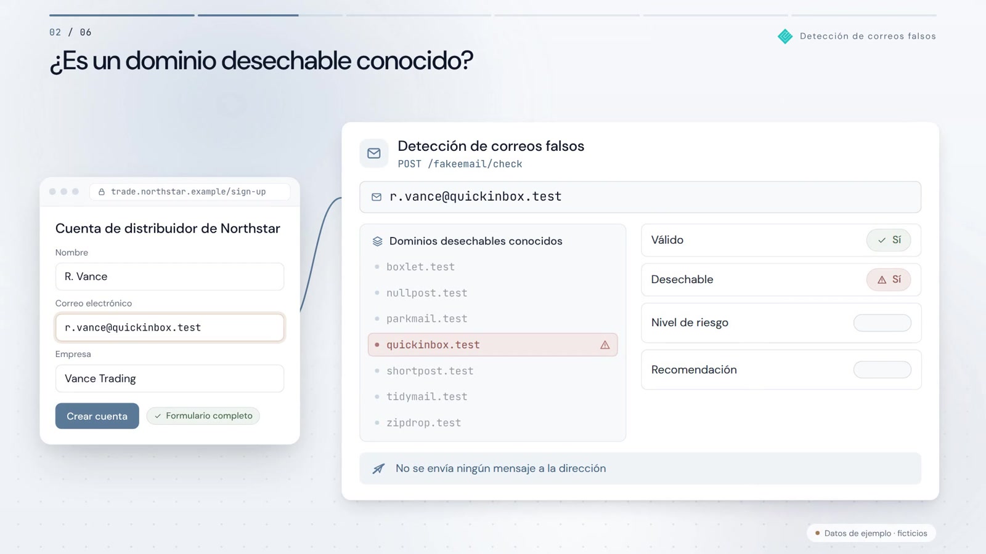This screenshot has height=554, width=986.
Task: Click the POST /fakeemail/check endpoint text
Action: [460, 164]
